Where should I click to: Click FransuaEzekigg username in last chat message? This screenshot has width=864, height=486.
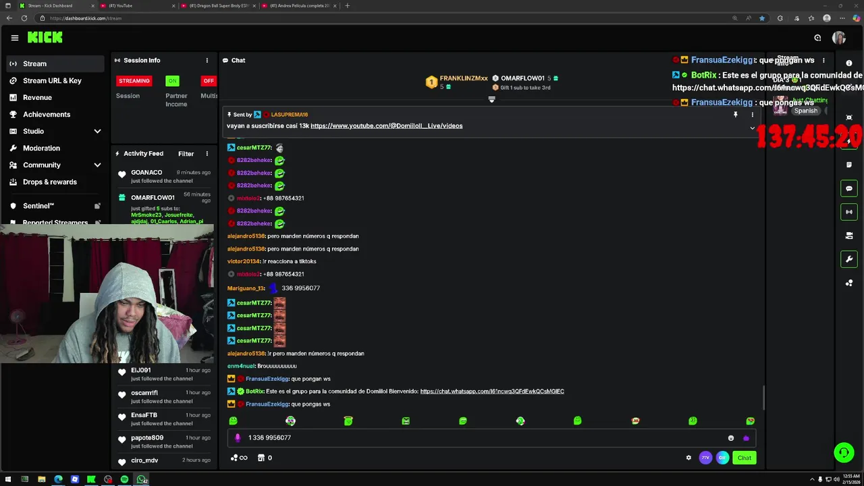[267, 404]
